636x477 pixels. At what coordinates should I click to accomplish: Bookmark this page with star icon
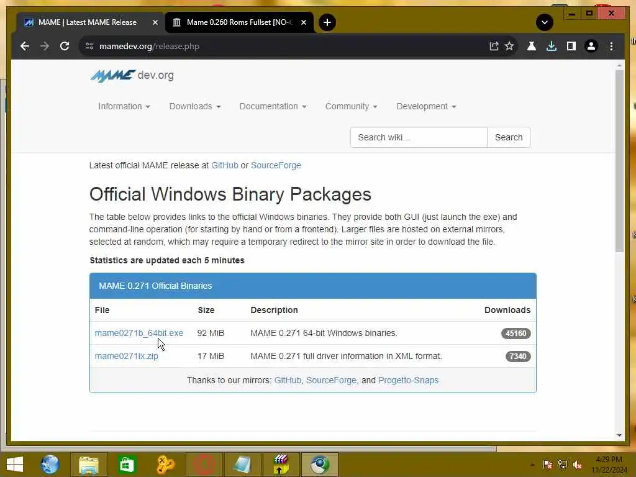(x=509, y=46)
